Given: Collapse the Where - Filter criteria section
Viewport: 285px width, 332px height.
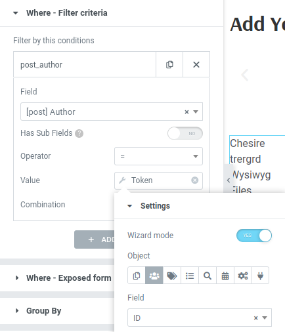Looking at the screenshot, I should (x=67, y=13).
